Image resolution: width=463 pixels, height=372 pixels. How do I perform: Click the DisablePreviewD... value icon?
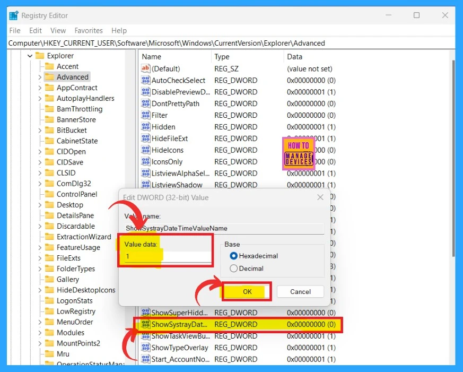pyautogui.click(x=145, y=92)
